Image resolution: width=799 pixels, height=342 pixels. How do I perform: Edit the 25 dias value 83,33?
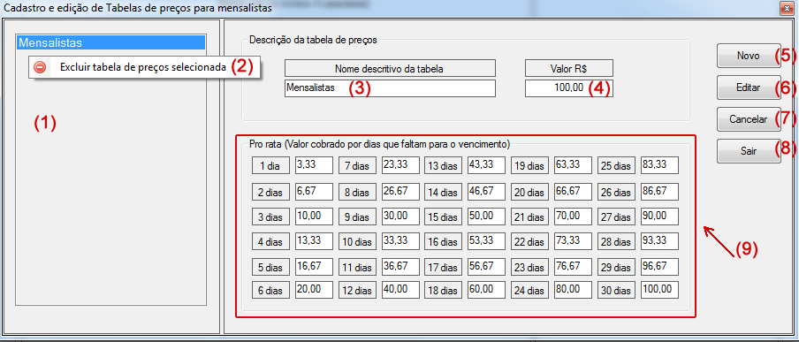click(660, 165)
